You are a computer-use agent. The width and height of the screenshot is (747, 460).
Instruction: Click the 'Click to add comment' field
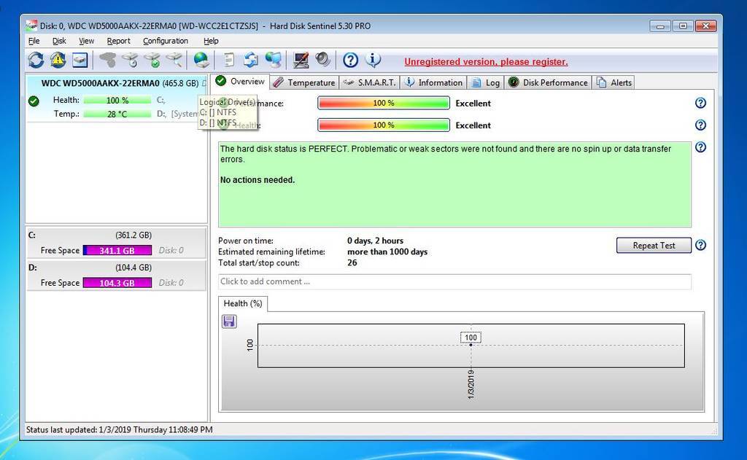(454, 281)
